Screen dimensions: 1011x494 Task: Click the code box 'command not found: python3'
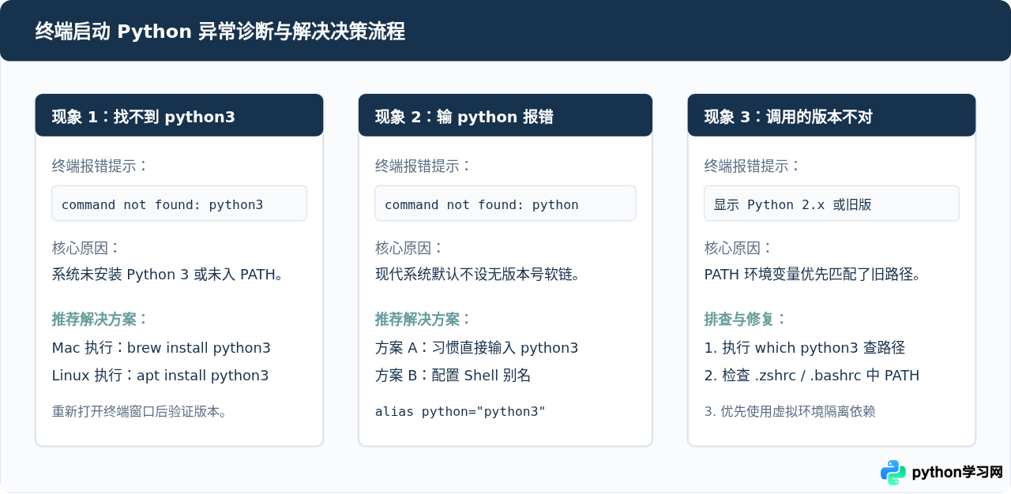coord(179,204)
